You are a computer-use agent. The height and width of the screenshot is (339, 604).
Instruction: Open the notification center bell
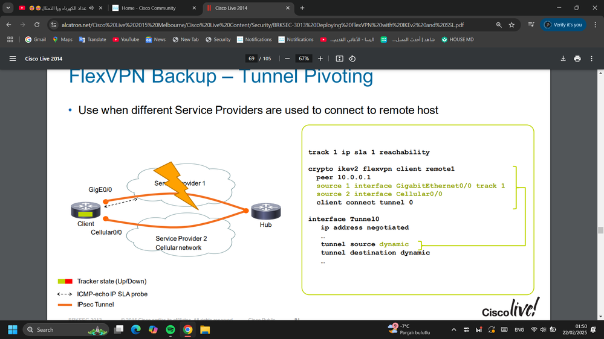pos(594,330)
